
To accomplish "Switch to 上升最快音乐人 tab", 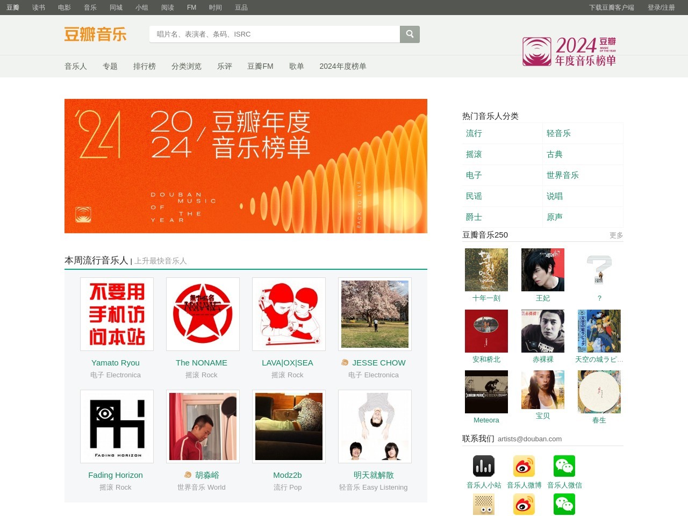I will (x=161, y=261).
